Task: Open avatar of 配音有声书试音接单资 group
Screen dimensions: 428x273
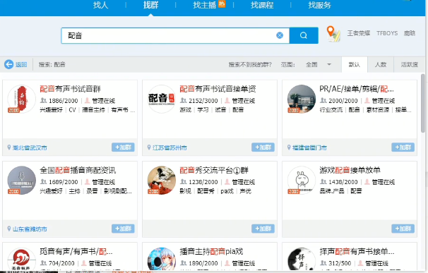Action: pyautogui.click(x=161, y=99)
